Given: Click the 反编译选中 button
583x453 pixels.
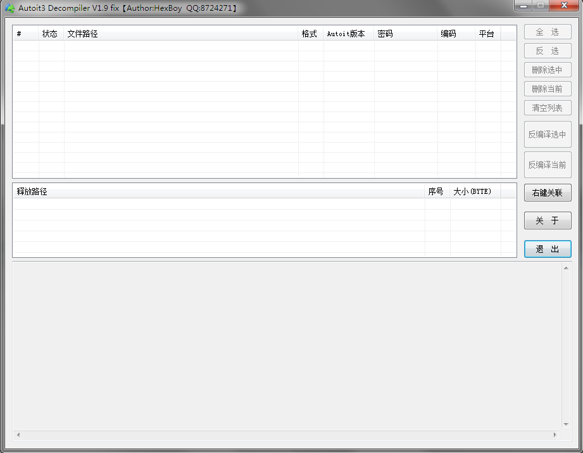Looking at the screenshot, I should point(548,134).
